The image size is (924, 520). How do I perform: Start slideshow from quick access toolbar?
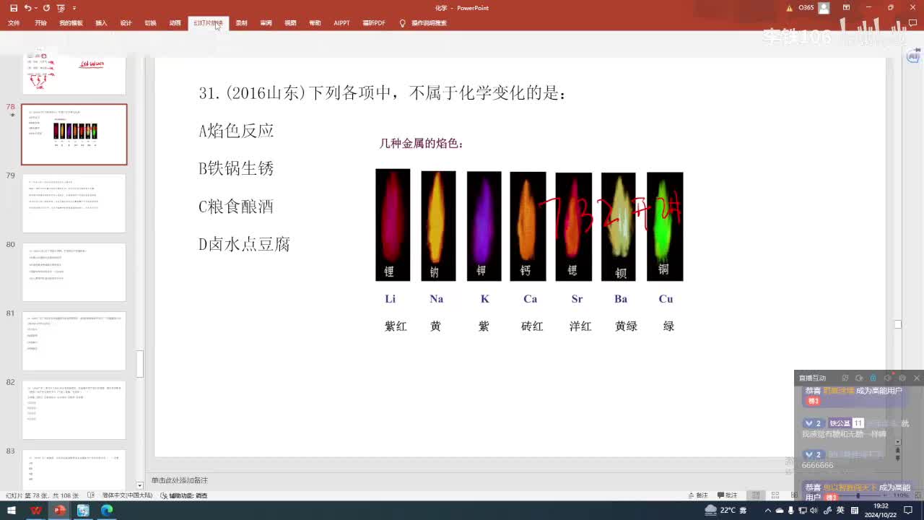[x=61, y=8]
